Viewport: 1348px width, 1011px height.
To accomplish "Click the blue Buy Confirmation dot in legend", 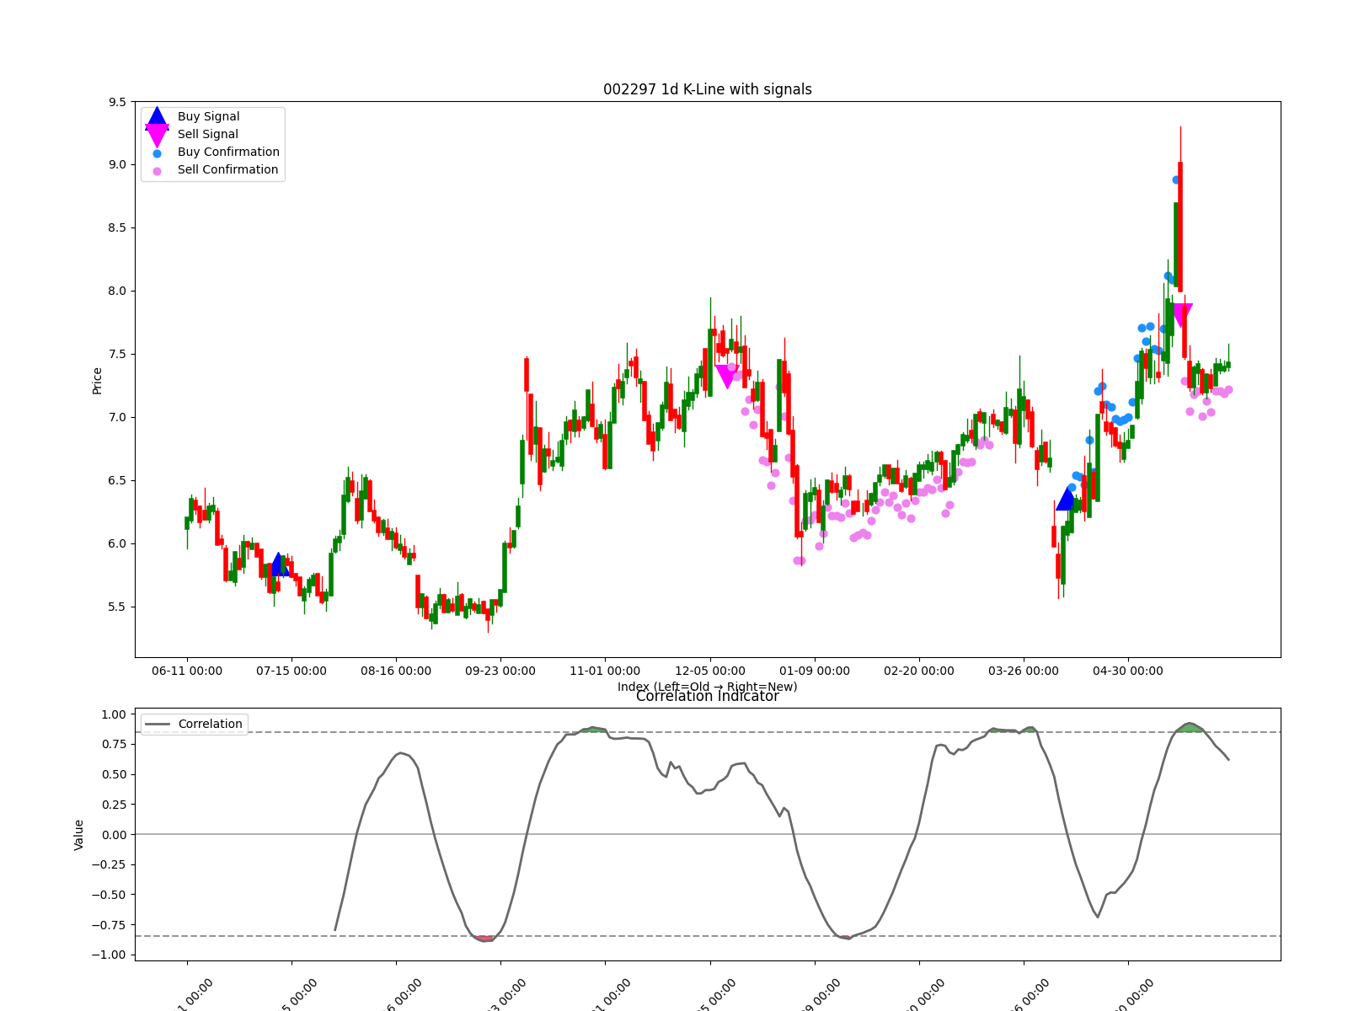I will coord(157,153).
